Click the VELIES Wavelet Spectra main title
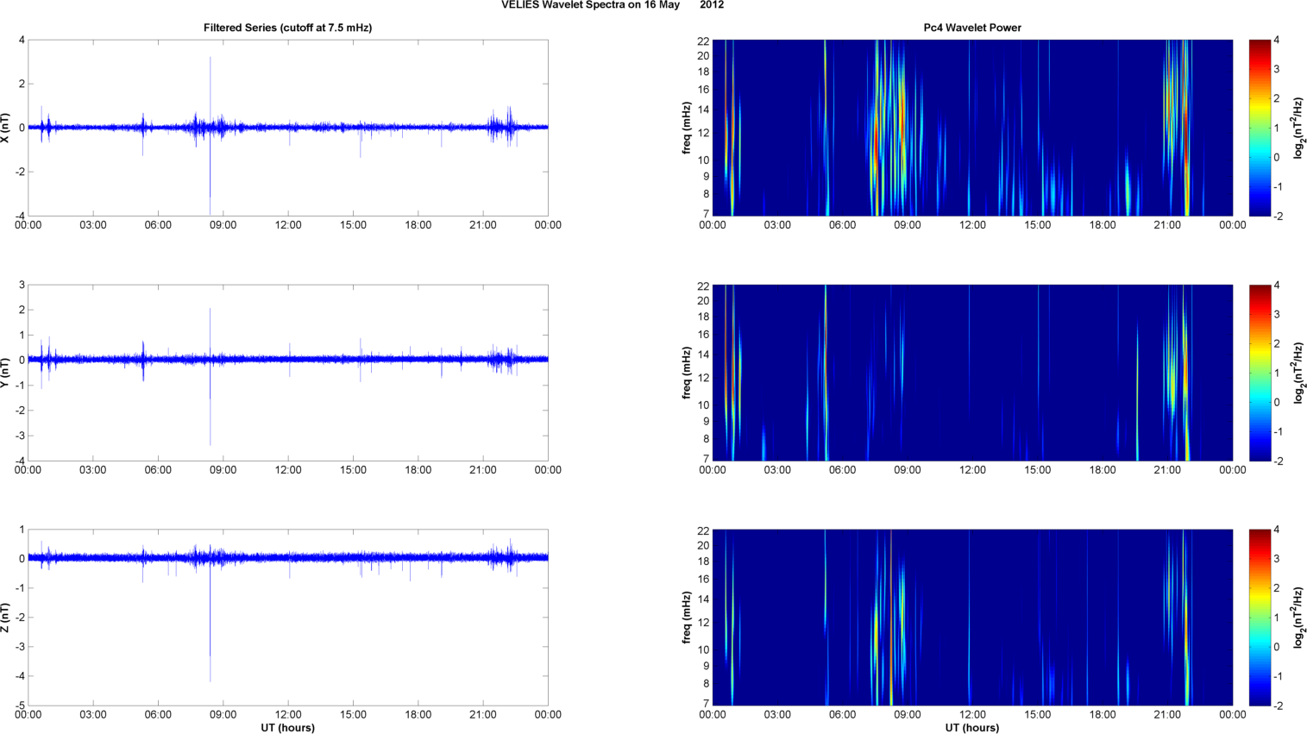The height and width of the screenshot is (734, 1307). tap(613, 5)
